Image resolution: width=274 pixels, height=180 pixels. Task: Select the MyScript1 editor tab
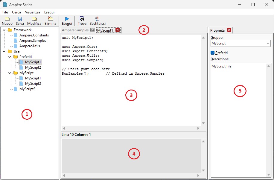pyautogui.click(x=105, y=30)
